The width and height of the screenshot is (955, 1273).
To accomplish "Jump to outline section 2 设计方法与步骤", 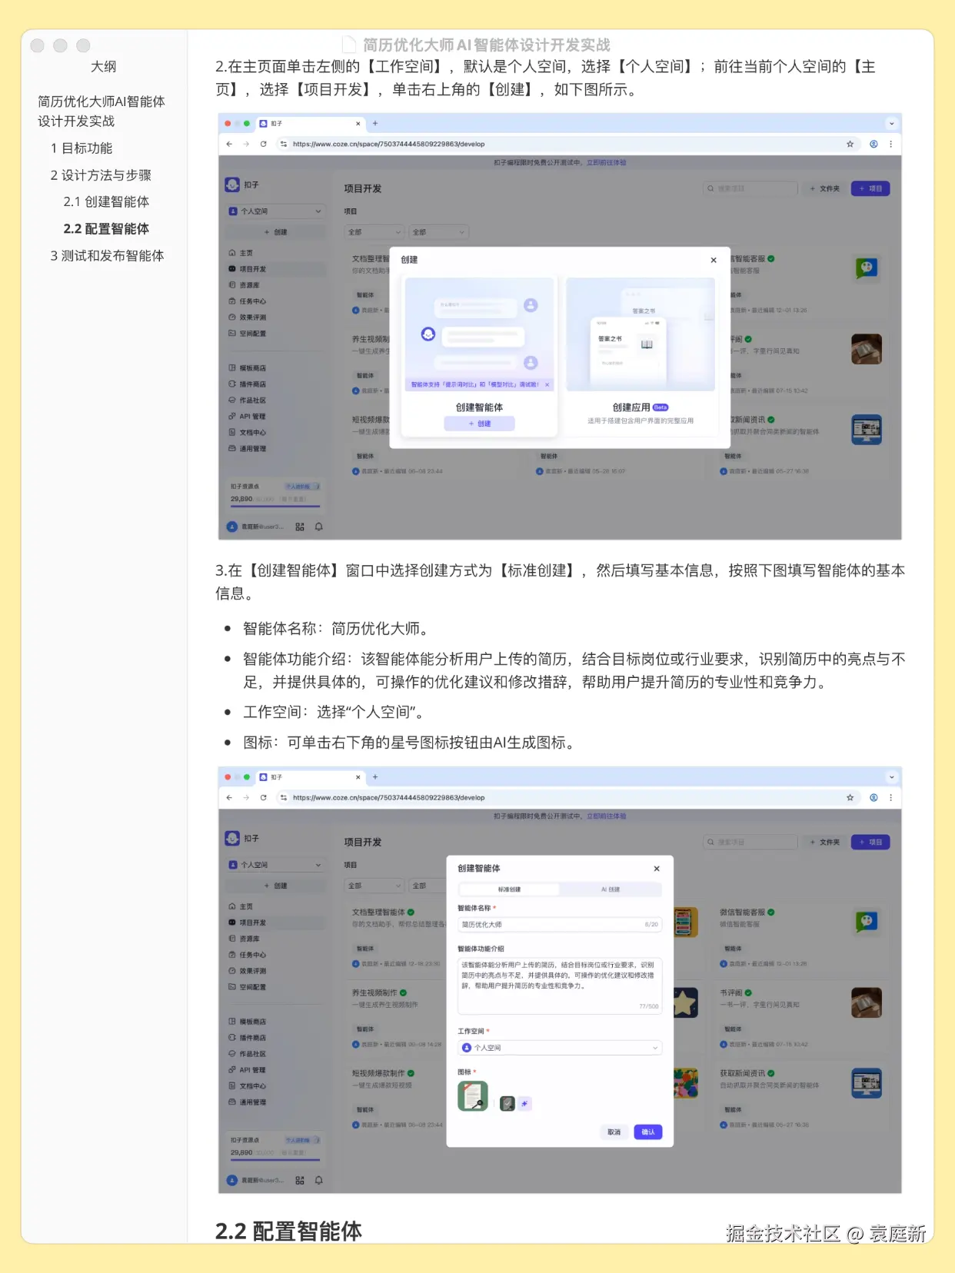I will pos(101,175).
